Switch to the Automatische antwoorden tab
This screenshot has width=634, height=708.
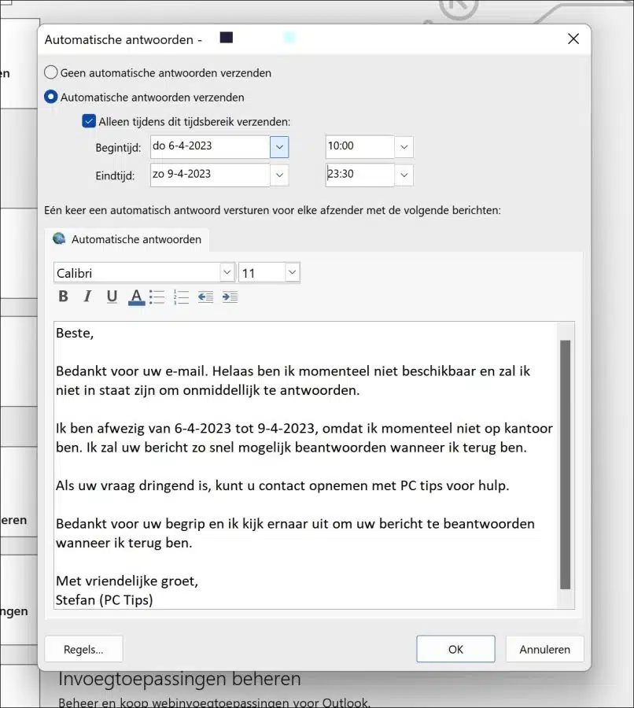[x=127, y=239]
